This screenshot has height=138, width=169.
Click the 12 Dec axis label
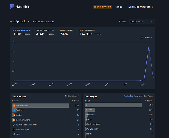click(143, 84)
